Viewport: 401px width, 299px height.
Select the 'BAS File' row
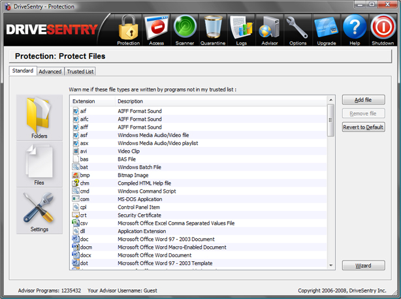199,159
